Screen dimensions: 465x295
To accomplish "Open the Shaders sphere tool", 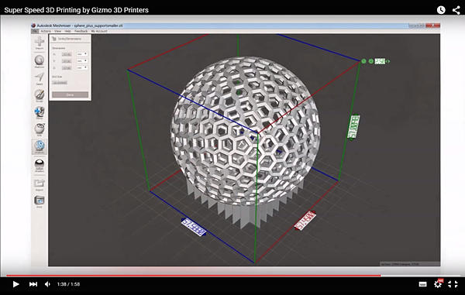I will click(40, 165).
